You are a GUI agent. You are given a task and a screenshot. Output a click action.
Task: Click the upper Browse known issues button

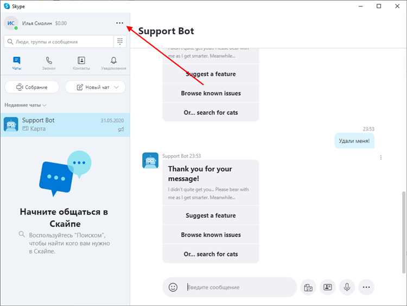pos(211,93)
